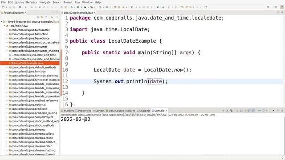Open the External Tools dropdown arrow
This screenshot has width=285, height=160.
pyautogui.click(x=95, y=7)
